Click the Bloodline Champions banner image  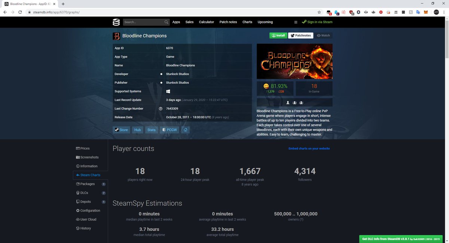[x=294, y=61]
